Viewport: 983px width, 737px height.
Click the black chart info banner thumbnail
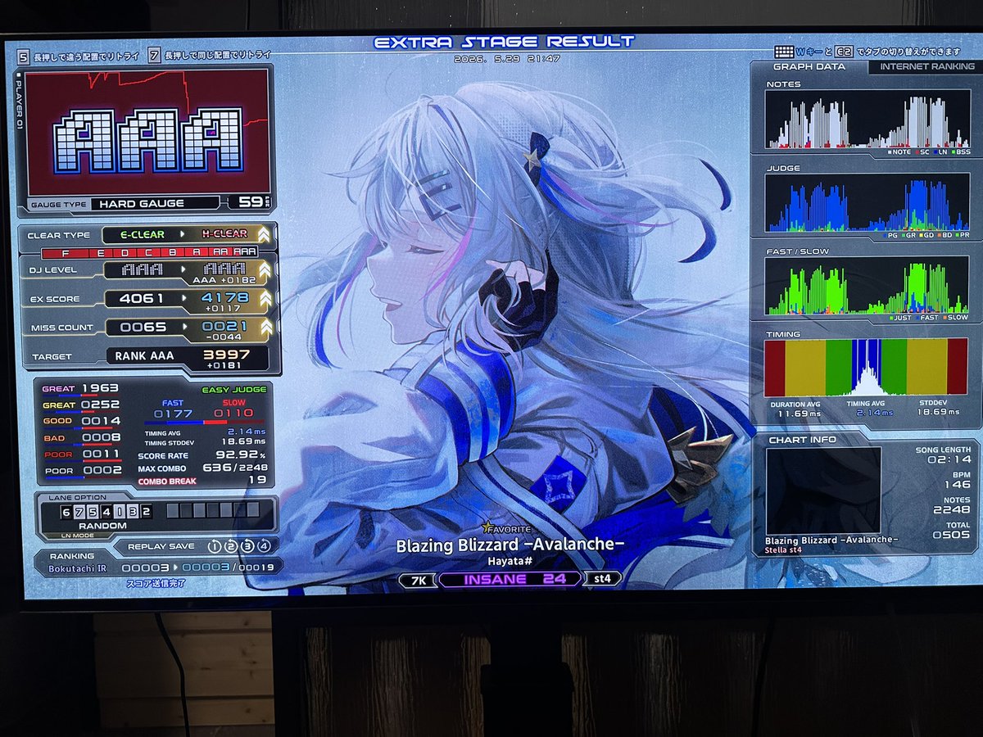click(822, 490)
